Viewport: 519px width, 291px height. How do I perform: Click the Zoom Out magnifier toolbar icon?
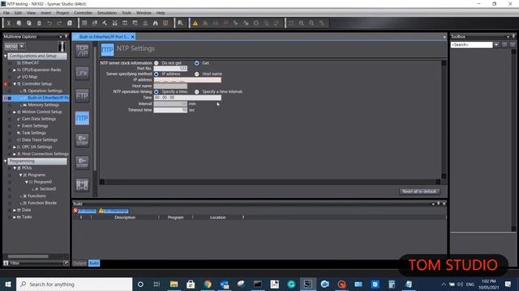click(311, 23)
